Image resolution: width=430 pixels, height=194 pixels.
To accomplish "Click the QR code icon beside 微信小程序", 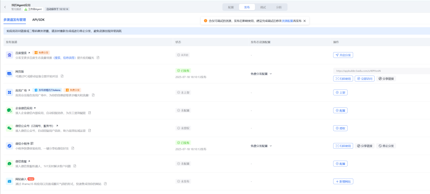I will click(32, 143).
